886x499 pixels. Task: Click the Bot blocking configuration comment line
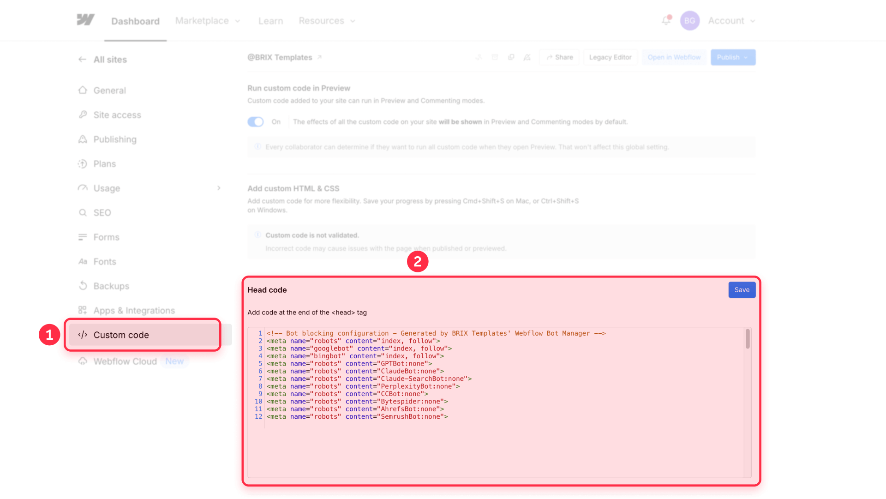coord(436,333)
